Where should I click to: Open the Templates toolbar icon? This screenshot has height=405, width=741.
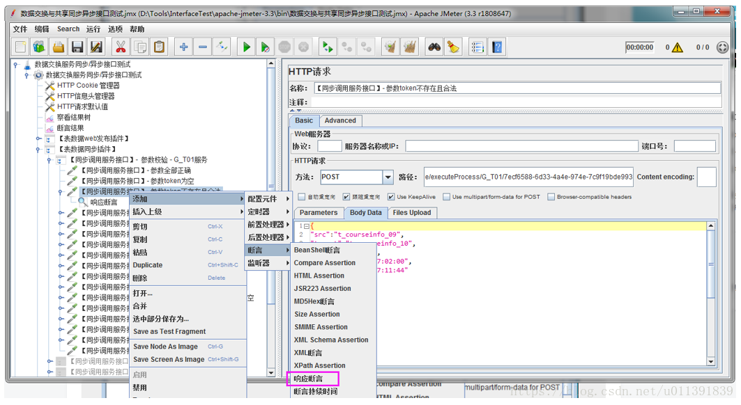pyautogui.click(x=39, y=47)
